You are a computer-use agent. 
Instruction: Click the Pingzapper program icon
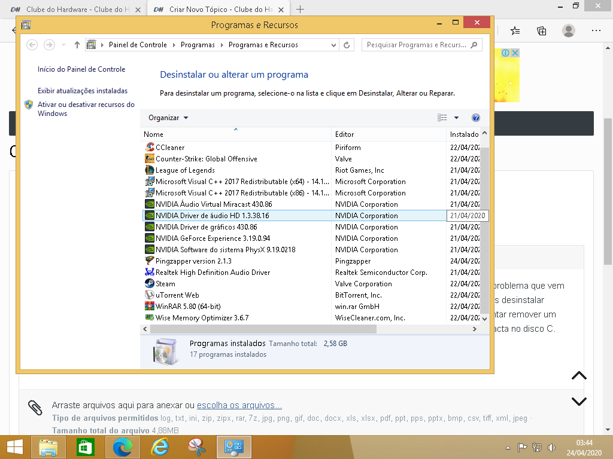(x=149, y=261)
